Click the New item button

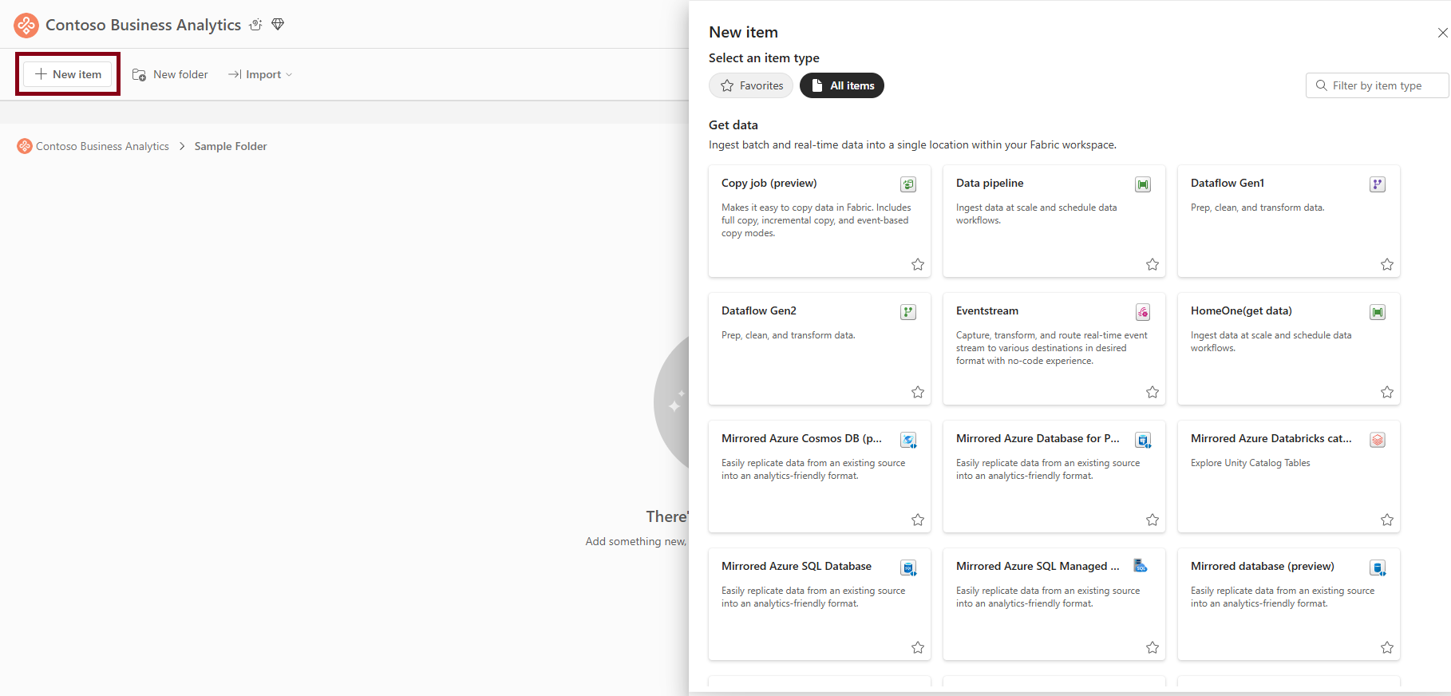(69, 74)
